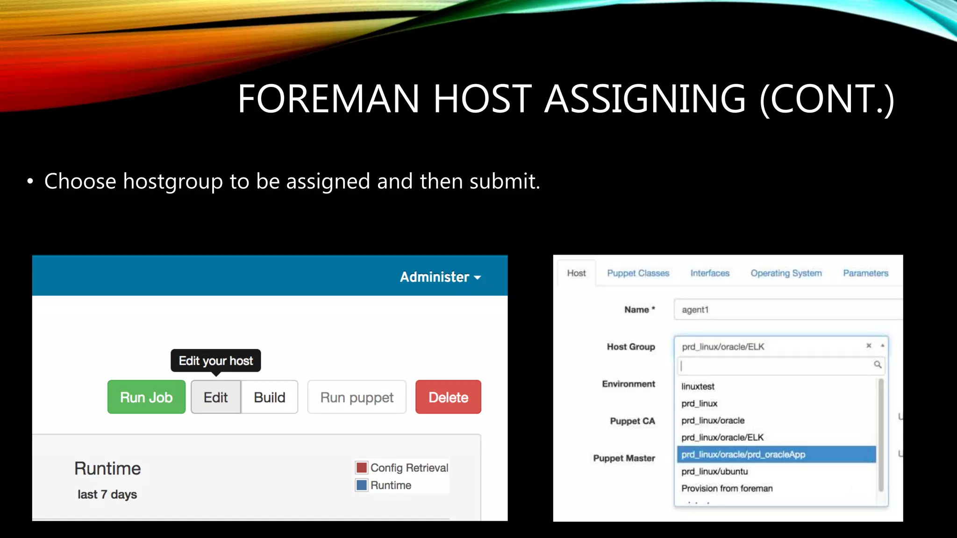This screenshot has height=538, width=957.
Task: Click the red Delete button
Action: (x=448, y=397)
